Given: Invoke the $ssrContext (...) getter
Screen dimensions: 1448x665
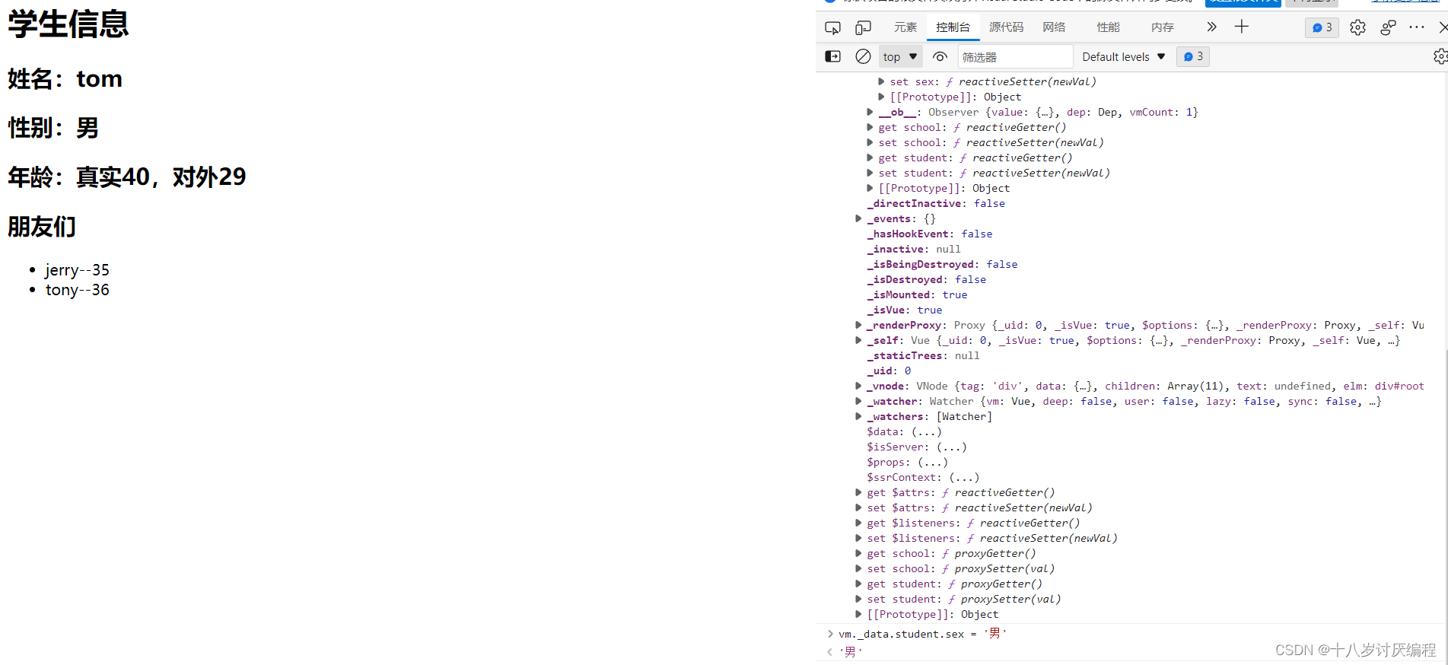Looking at the screenshot, I should 964,477.
